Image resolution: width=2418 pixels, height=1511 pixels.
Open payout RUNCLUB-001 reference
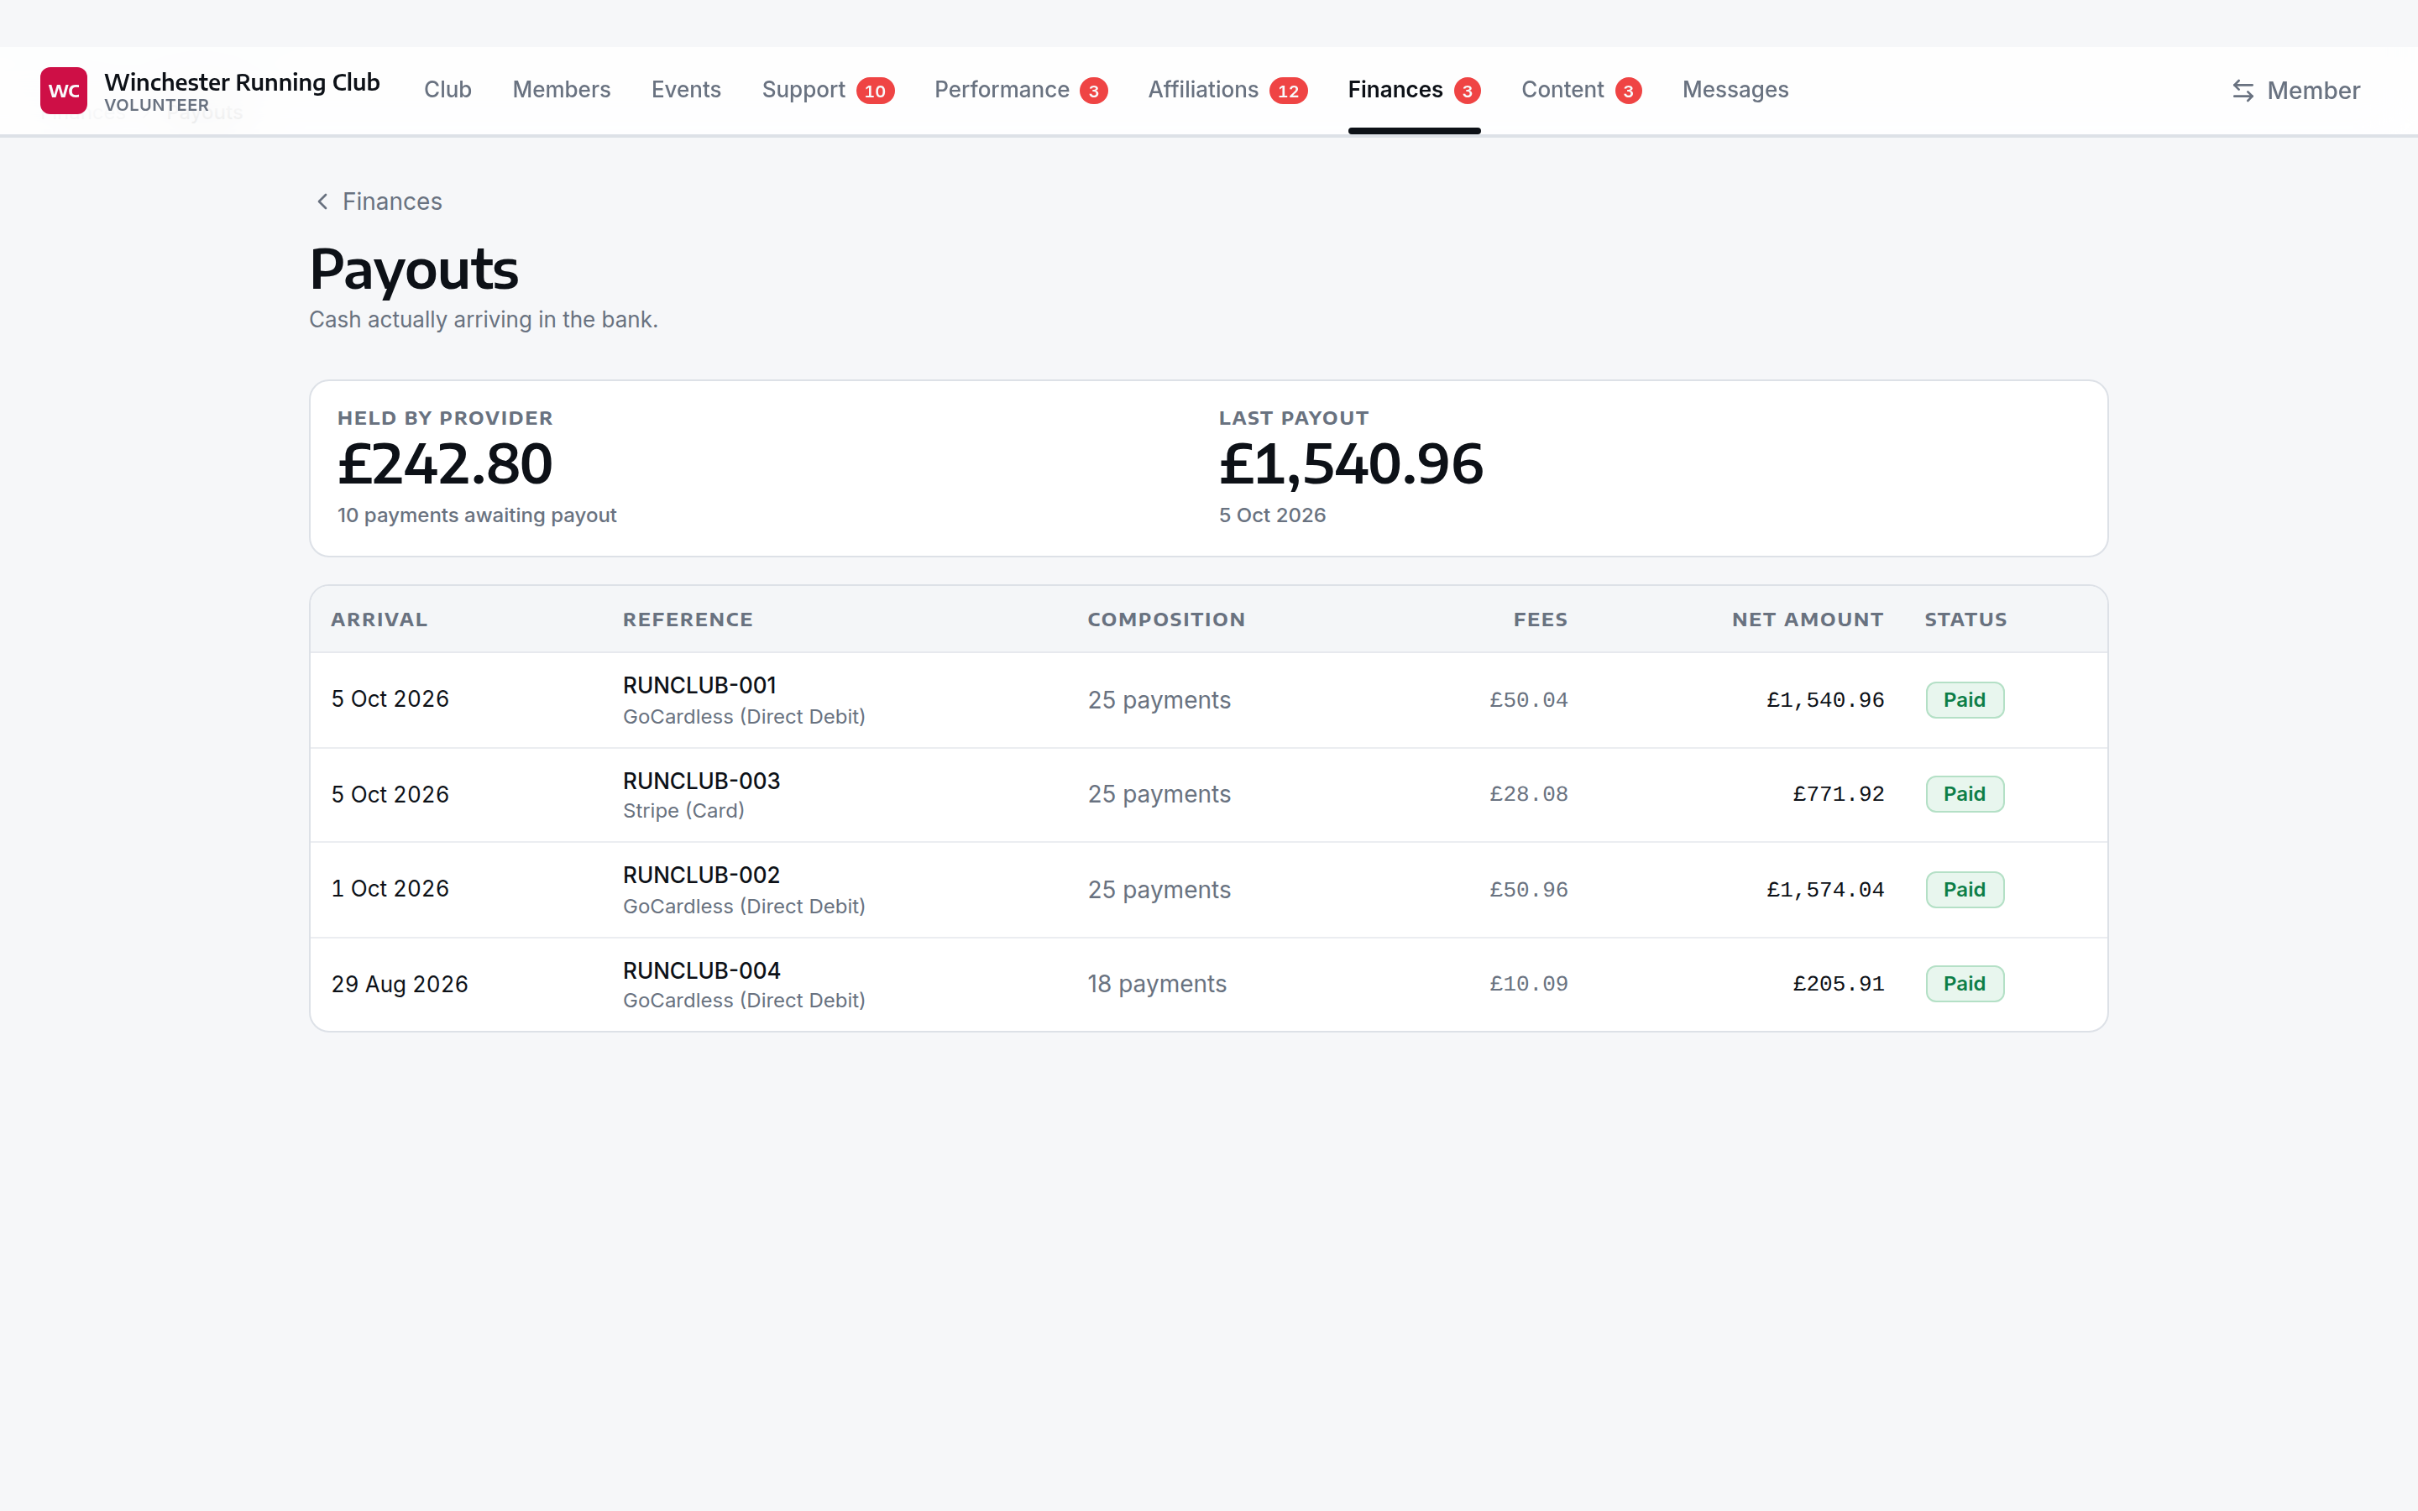[699, 686]
